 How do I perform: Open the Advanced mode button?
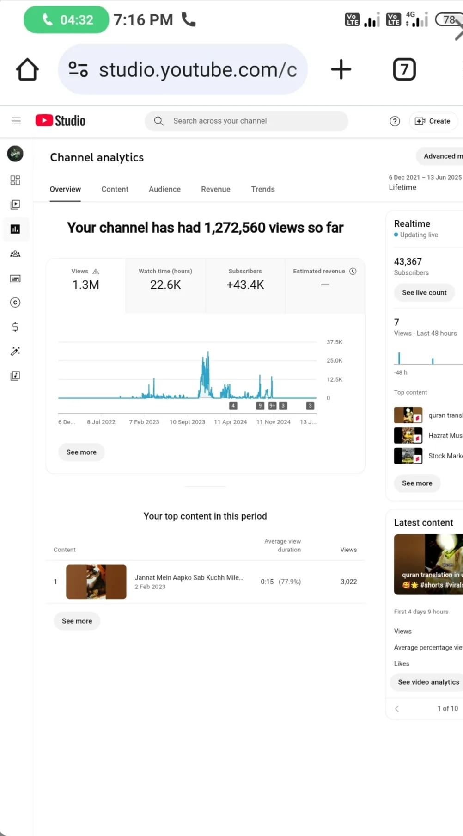pos(440,156)
